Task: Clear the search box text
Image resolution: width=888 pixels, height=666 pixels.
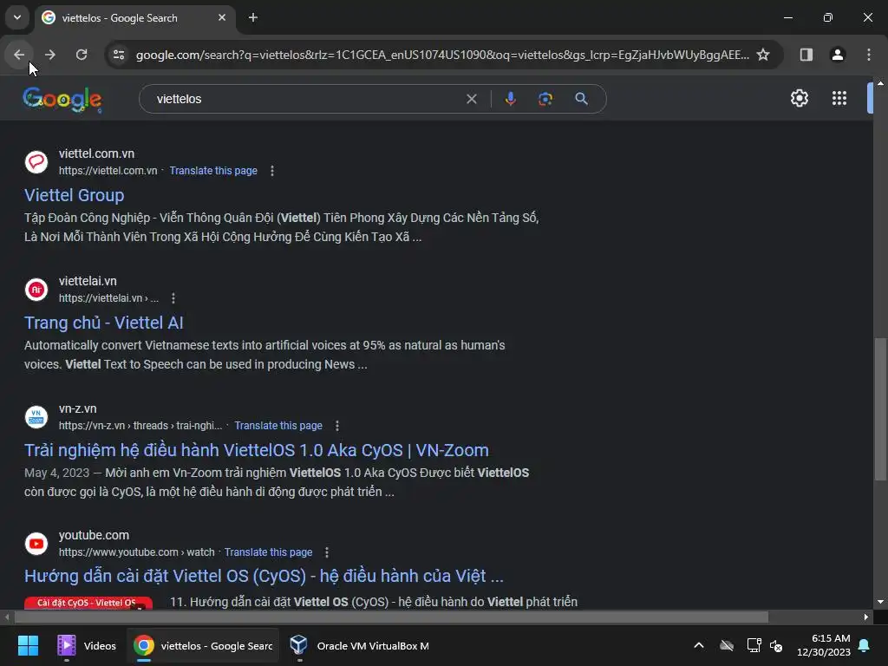Action: click(471, 99)
